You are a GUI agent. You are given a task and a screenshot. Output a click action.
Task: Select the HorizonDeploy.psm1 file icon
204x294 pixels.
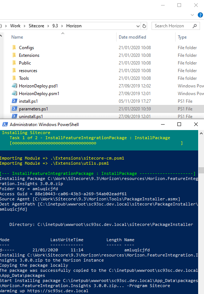15,93
